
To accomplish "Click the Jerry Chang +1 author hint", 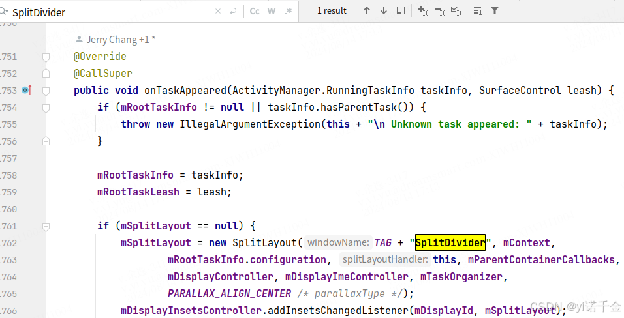I will tap(121, 39).
